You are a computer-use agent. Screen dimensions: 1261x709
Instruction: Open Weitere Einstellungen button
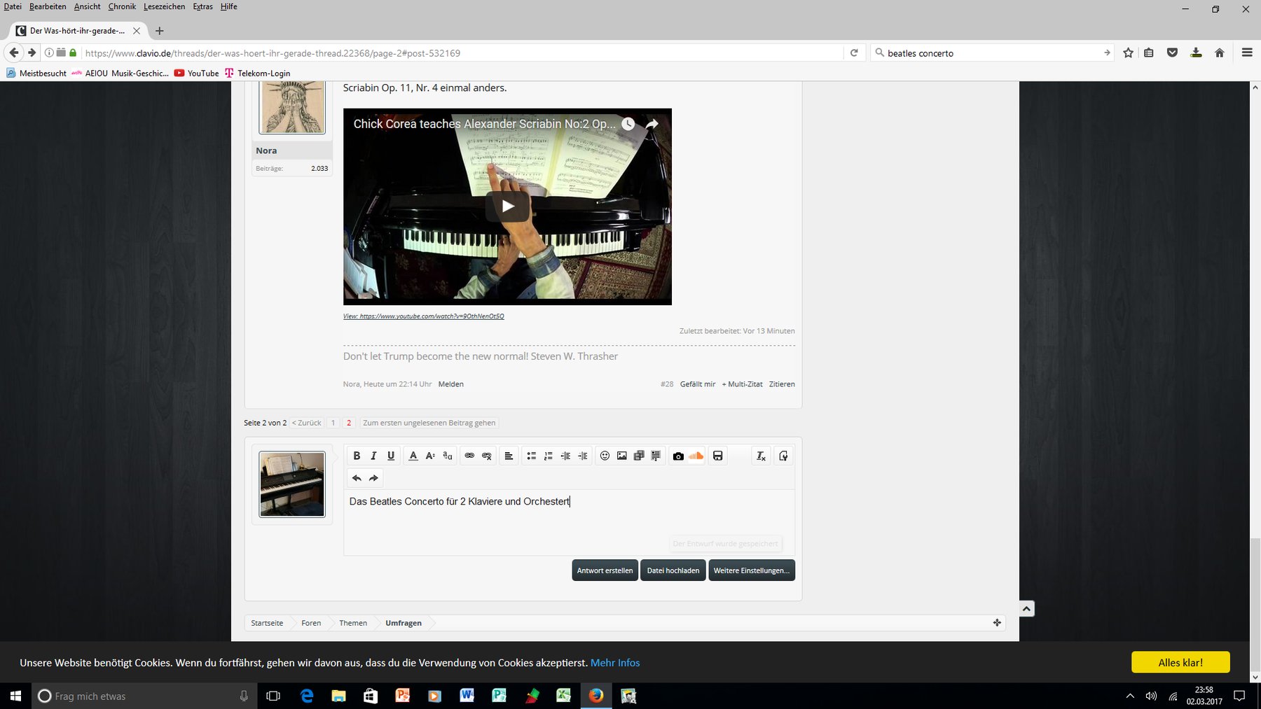click(752, 570)
